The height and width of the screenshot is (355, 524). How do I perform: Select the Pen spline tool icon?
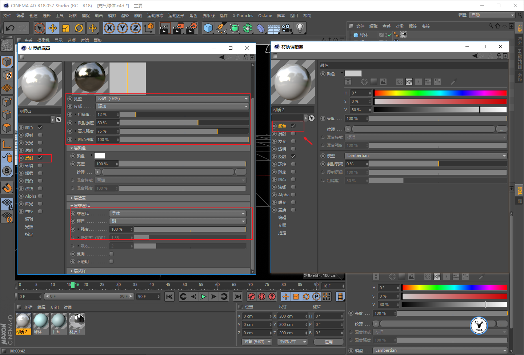point(221,28)
